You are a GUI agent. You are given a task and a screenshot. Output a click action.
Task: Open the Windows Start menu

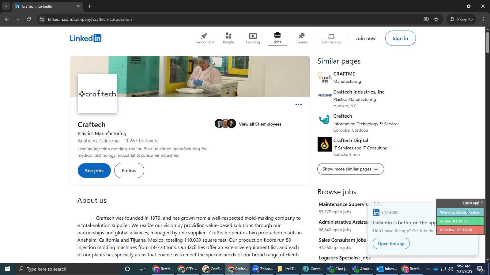coord(7,269)
